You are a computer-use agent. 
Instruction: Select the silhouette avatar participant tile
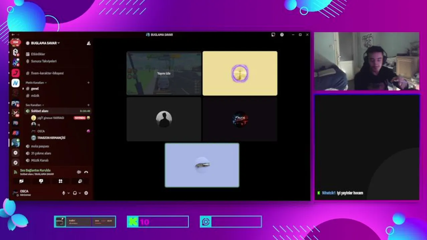coord(164,119)
